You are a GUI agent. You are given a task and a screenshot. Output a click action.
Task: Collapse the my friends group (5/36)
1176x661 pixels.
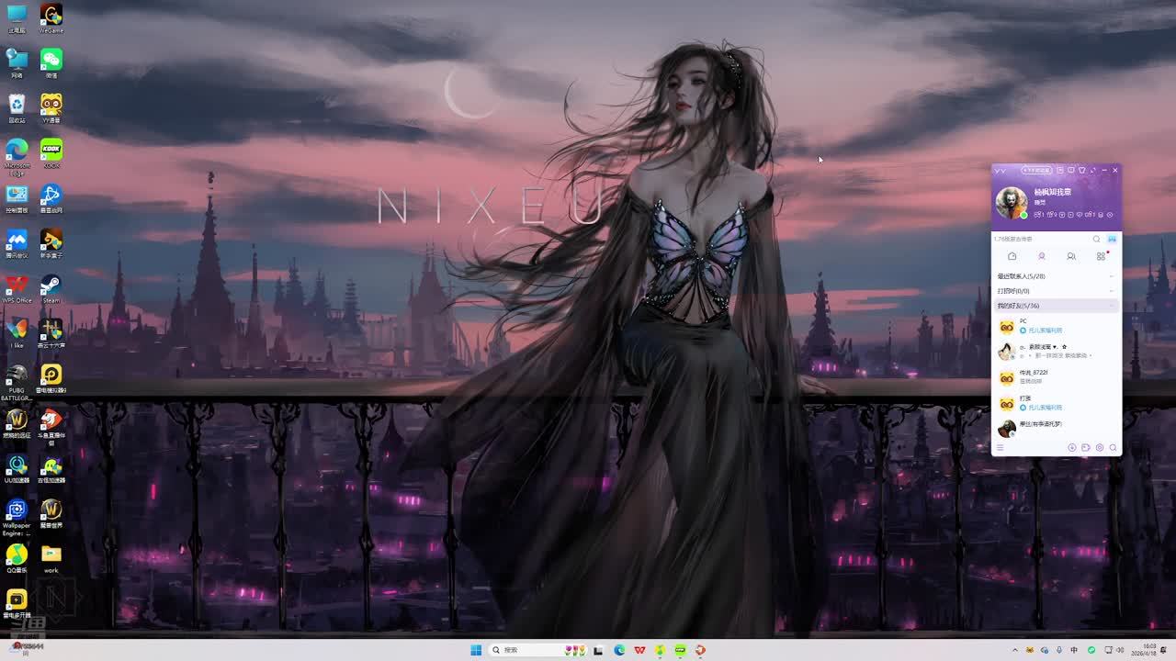[x=1019, y=306]
